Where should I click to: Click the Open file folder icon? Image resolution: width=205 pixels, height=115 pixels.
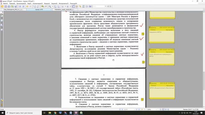[x=2, y=6]
